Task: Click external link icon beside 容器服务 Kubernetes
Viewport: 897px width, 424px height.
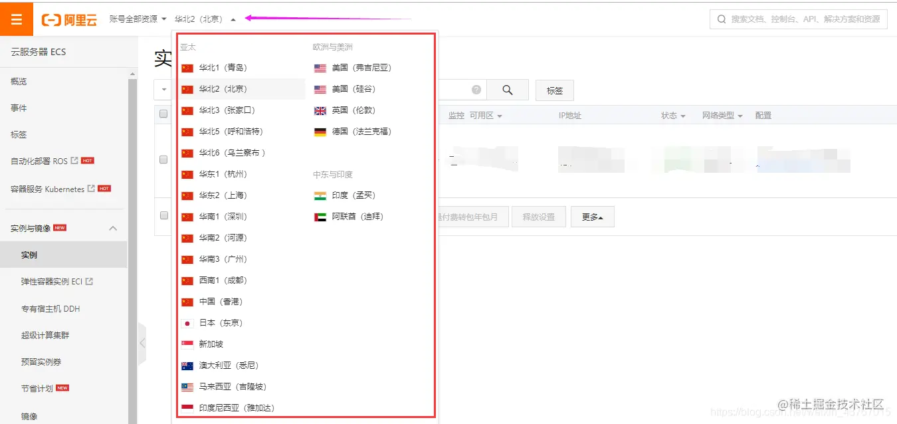Action: pos(91,189)
